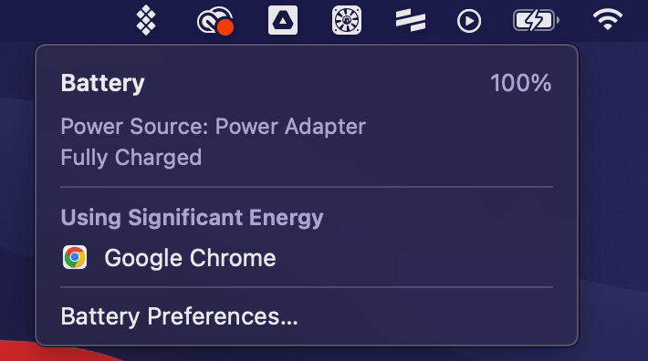Click the Google Chrome app icon
648x361 pixels.
tap(75, 257)
